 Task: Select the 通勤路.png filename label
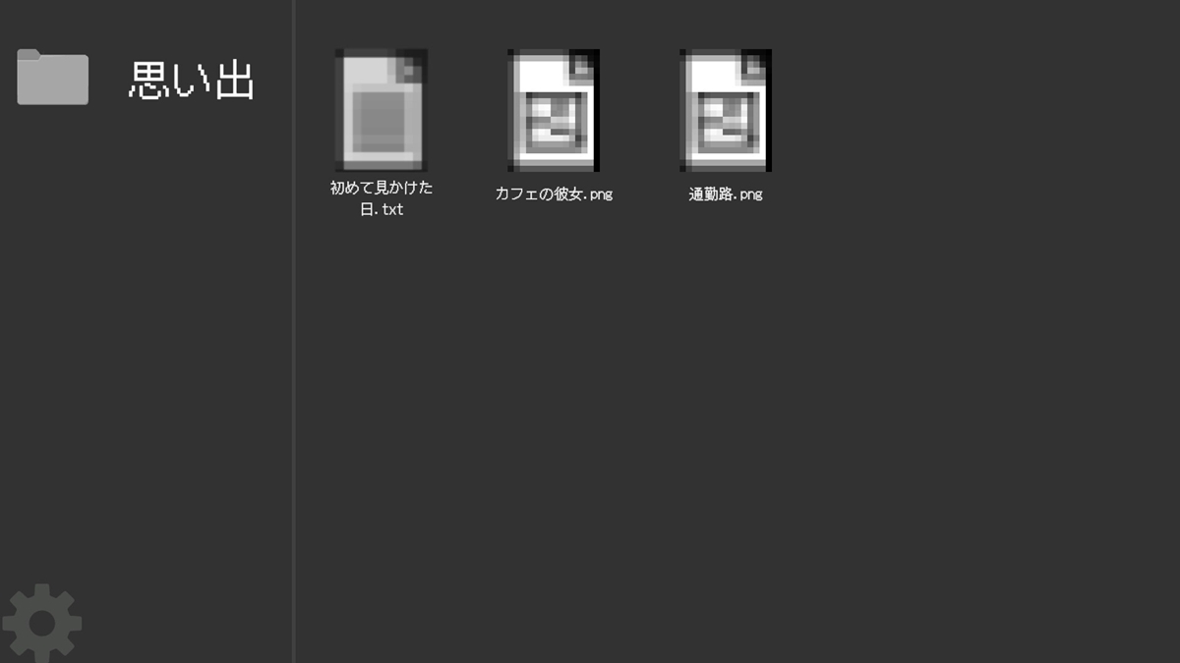pyautogui.click(x=726, y=193)
